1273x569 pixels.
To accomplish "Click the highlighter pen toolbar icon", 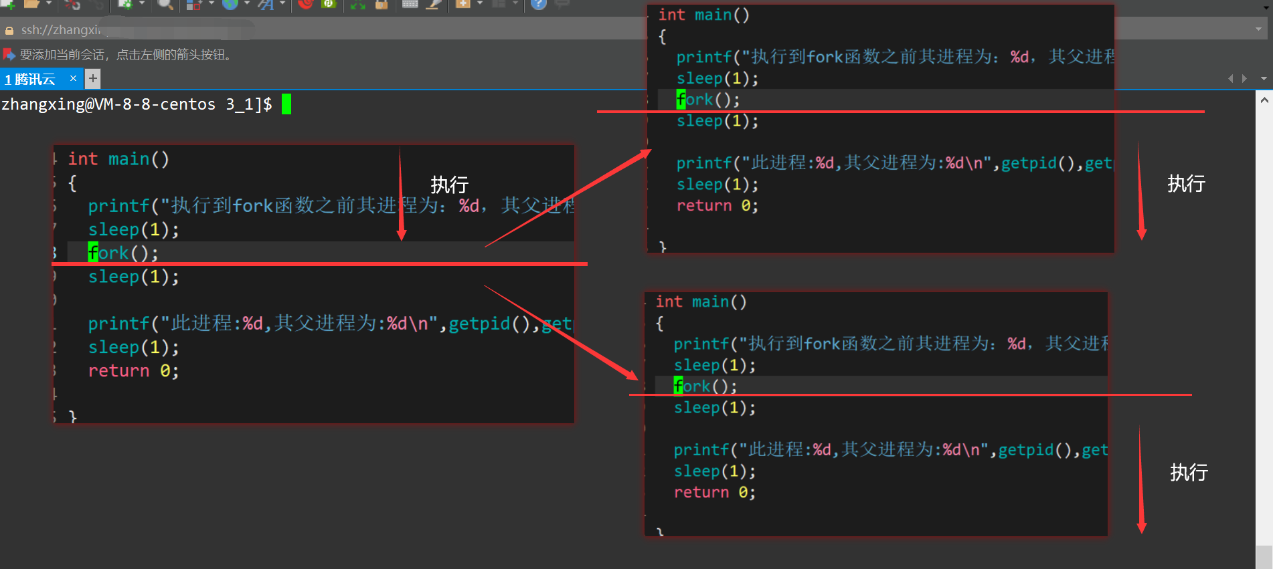I will [434, 4].
